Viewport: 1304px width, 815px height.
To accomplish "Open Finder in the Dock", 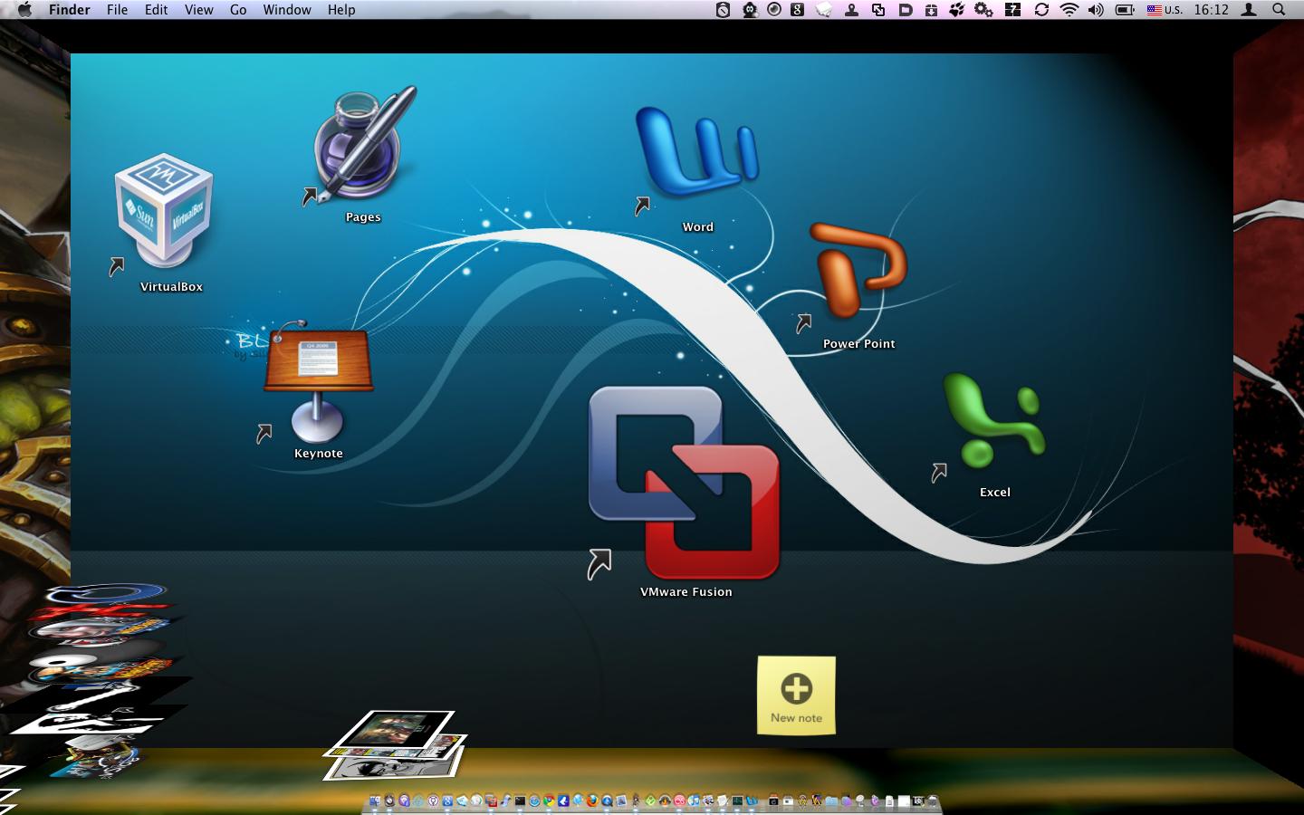I will click(375, 801).
